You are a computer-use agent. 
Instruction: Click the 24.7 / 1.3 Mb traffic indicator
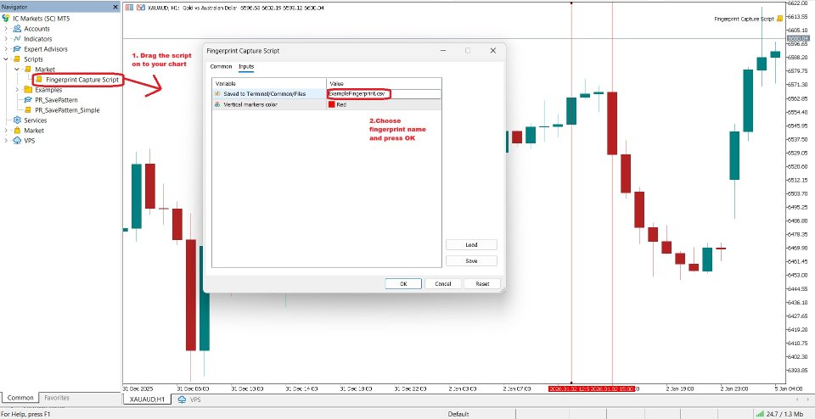click(784, 414)
